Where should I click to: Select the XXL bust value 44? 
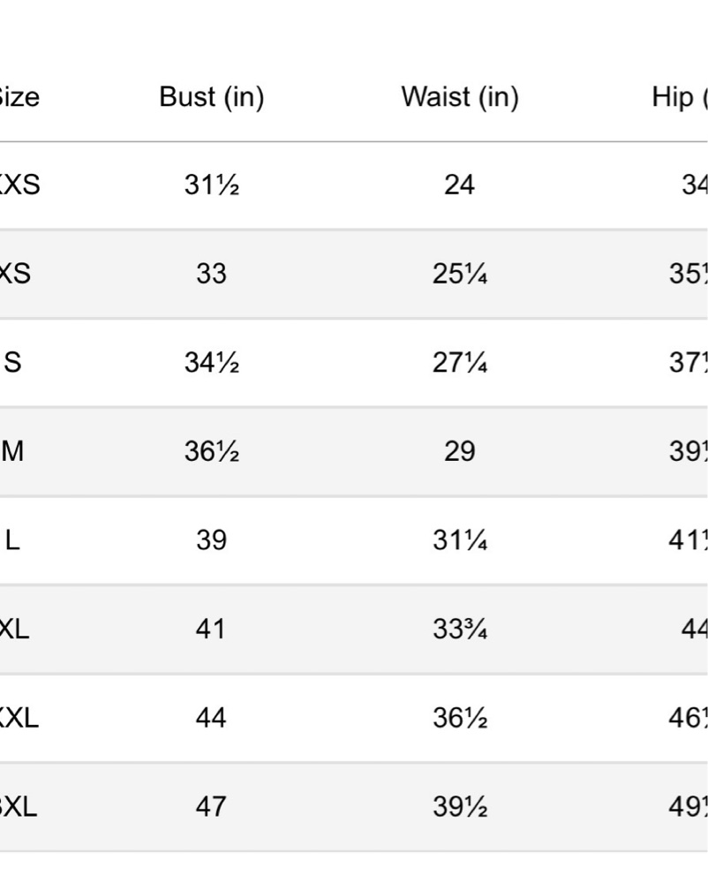tap(210, 717)
